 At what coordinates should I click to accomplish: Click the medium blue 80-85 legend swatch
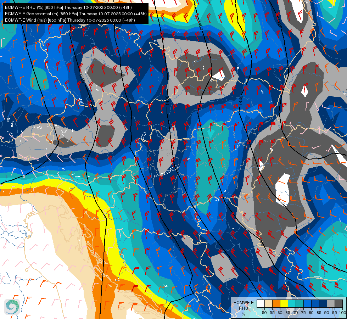[315, 303]
